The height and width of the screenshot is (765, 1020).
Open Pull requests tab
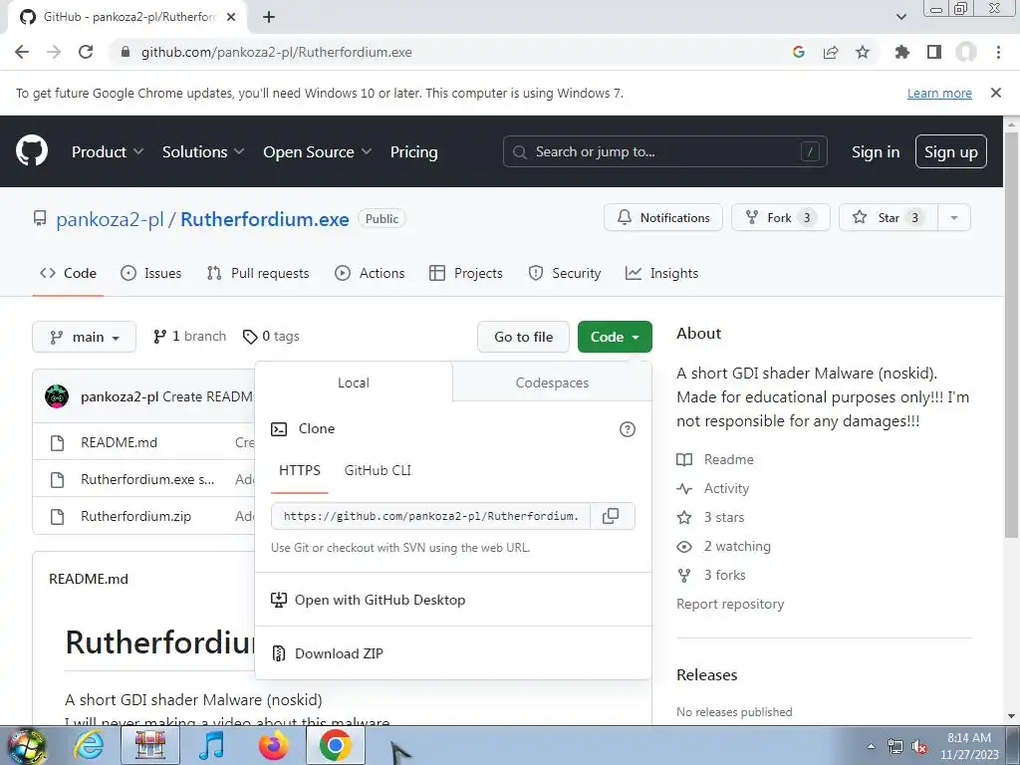coord(258,273)
